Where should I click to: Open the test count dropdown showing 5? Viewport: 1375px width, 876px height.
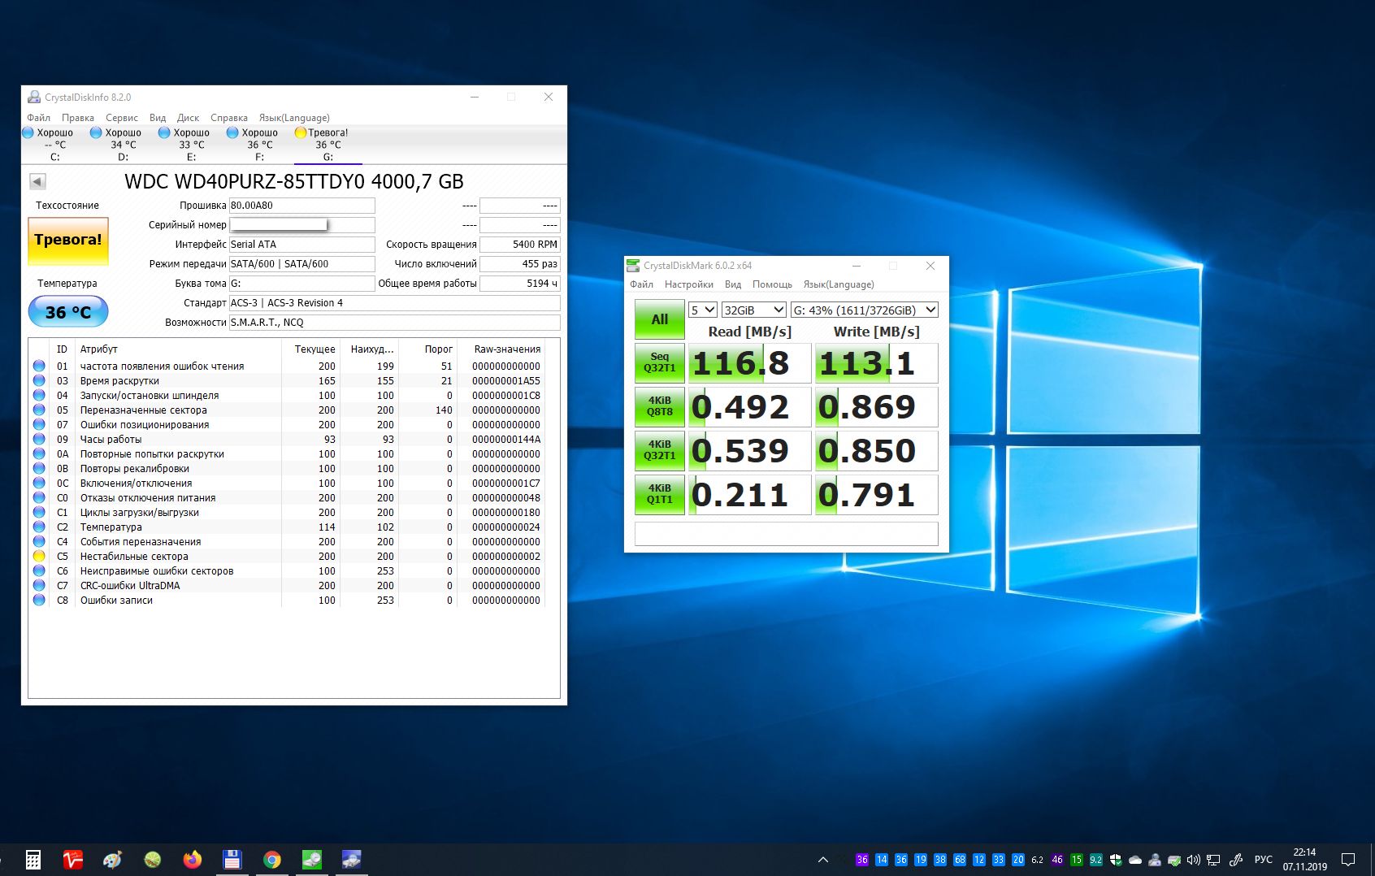coord(703,310)
